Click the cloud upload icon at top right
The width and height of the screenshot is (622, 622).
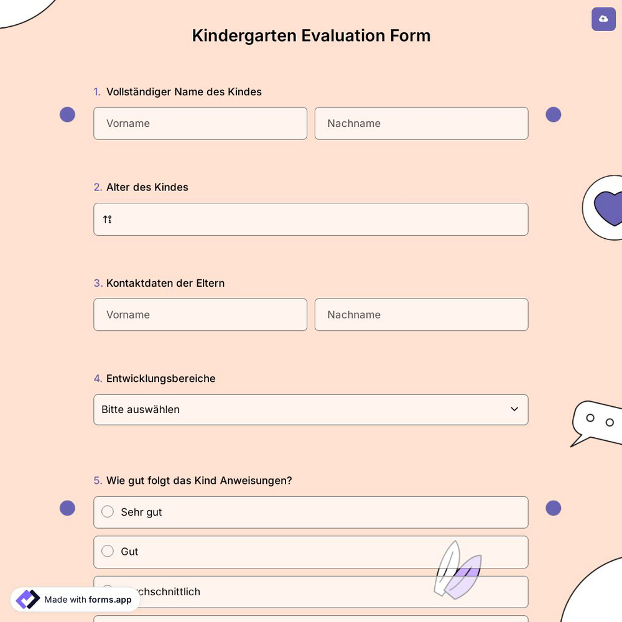tap(603, 19)
